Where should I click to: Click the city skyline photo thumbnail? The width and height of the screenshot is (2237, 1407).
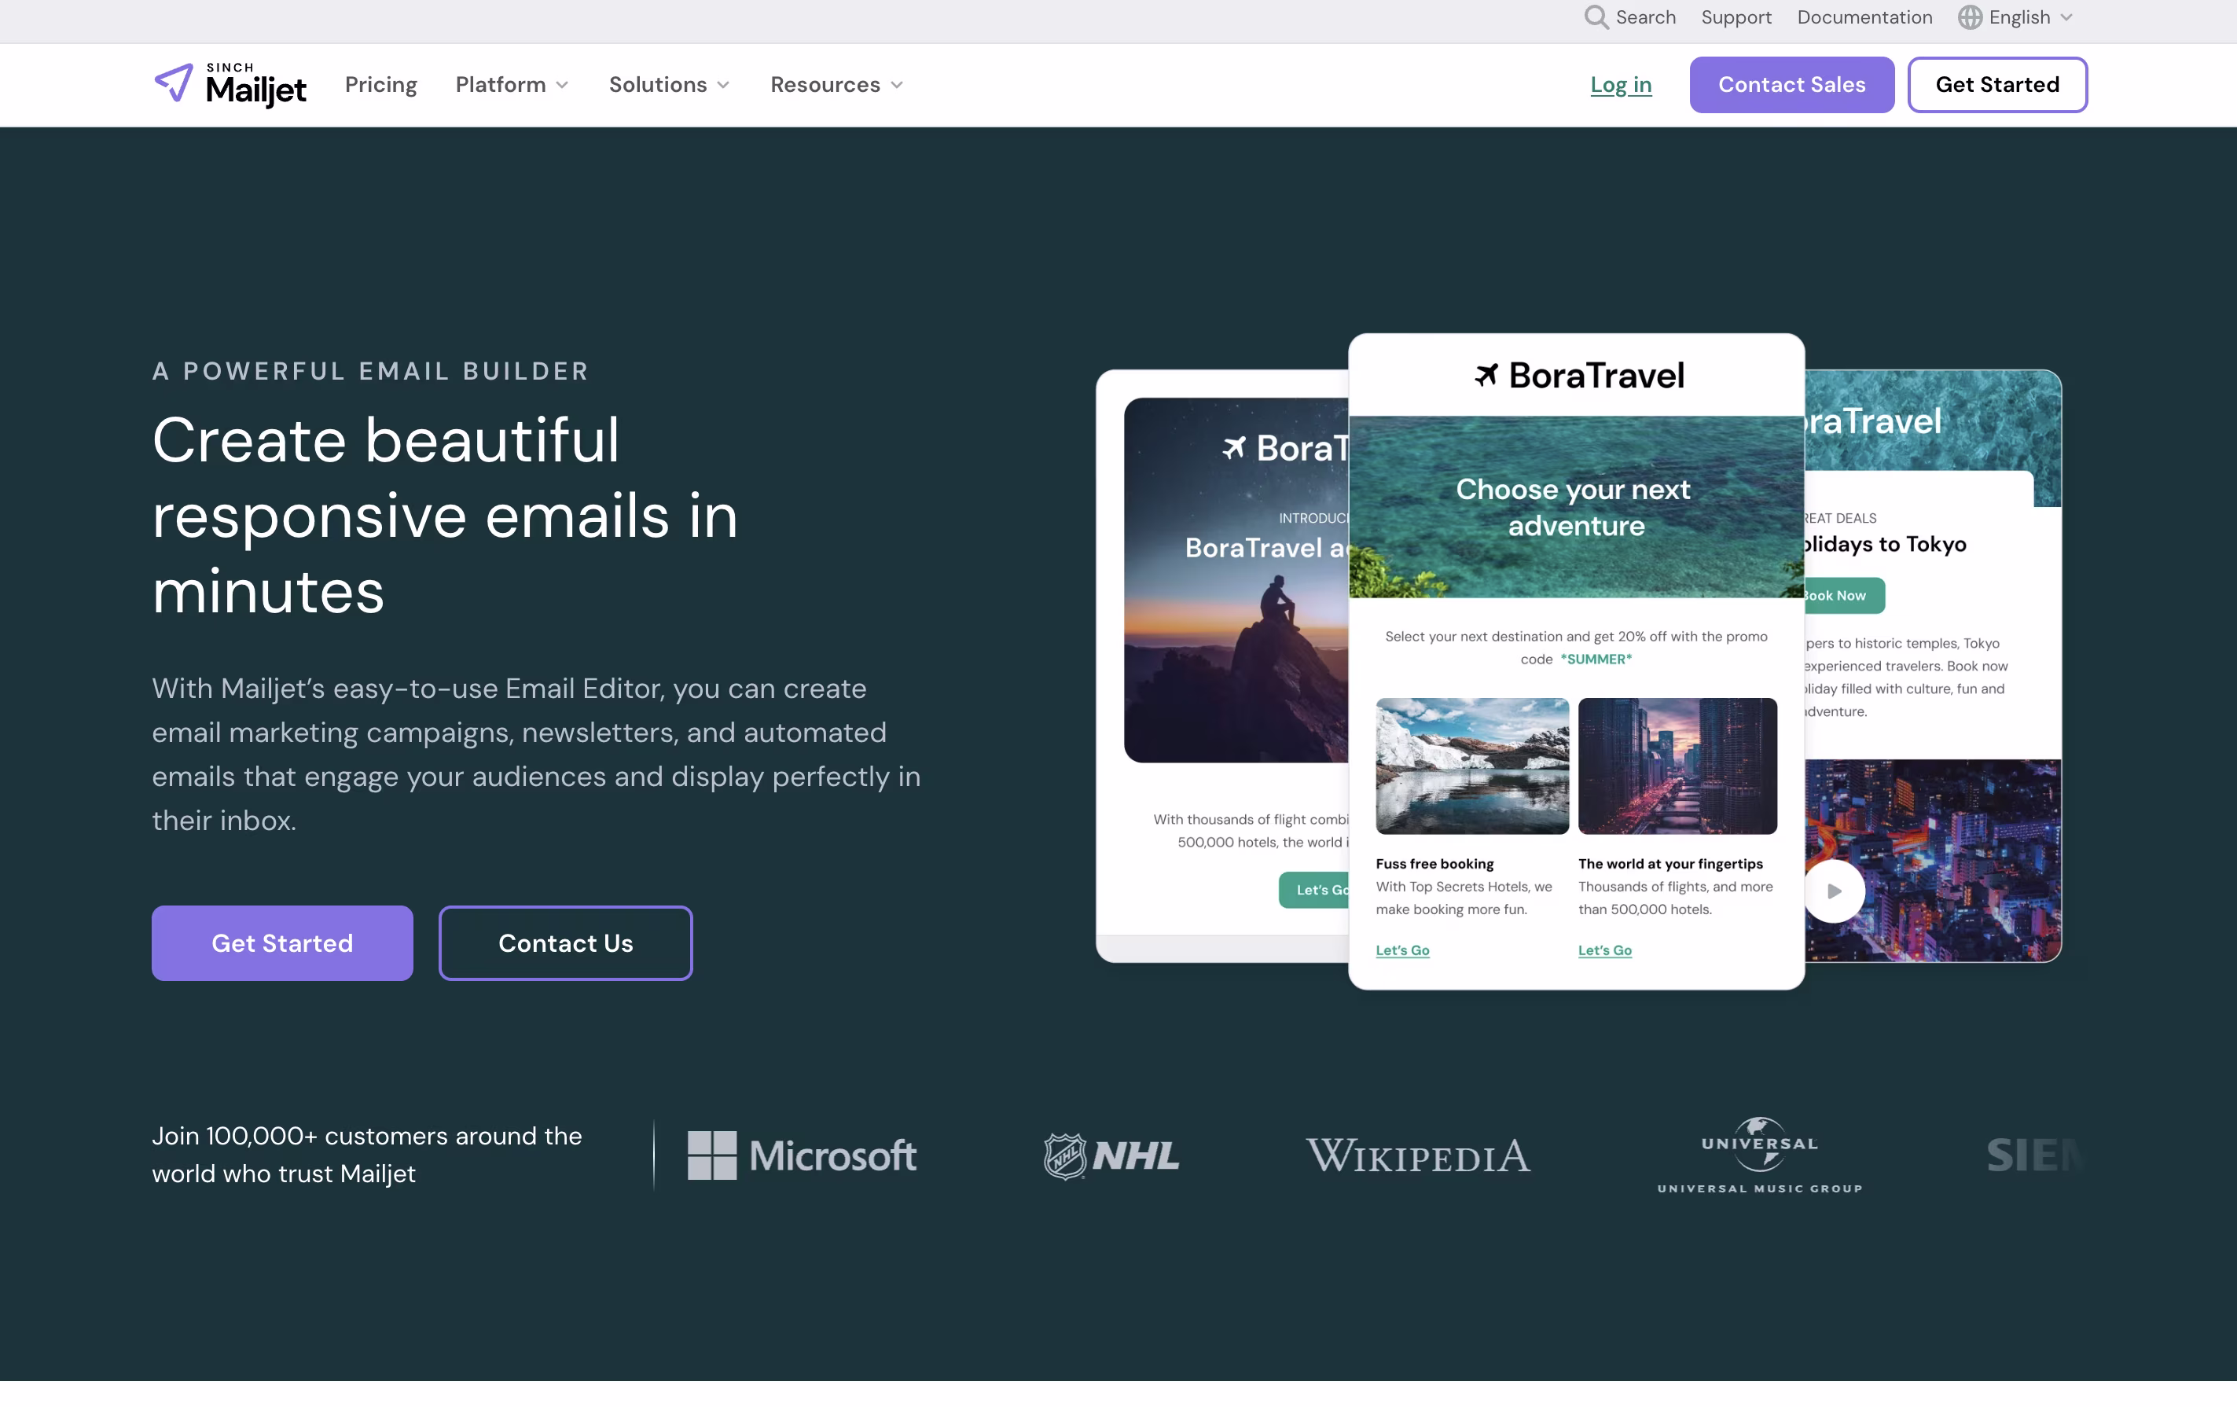pos(1677,766)
